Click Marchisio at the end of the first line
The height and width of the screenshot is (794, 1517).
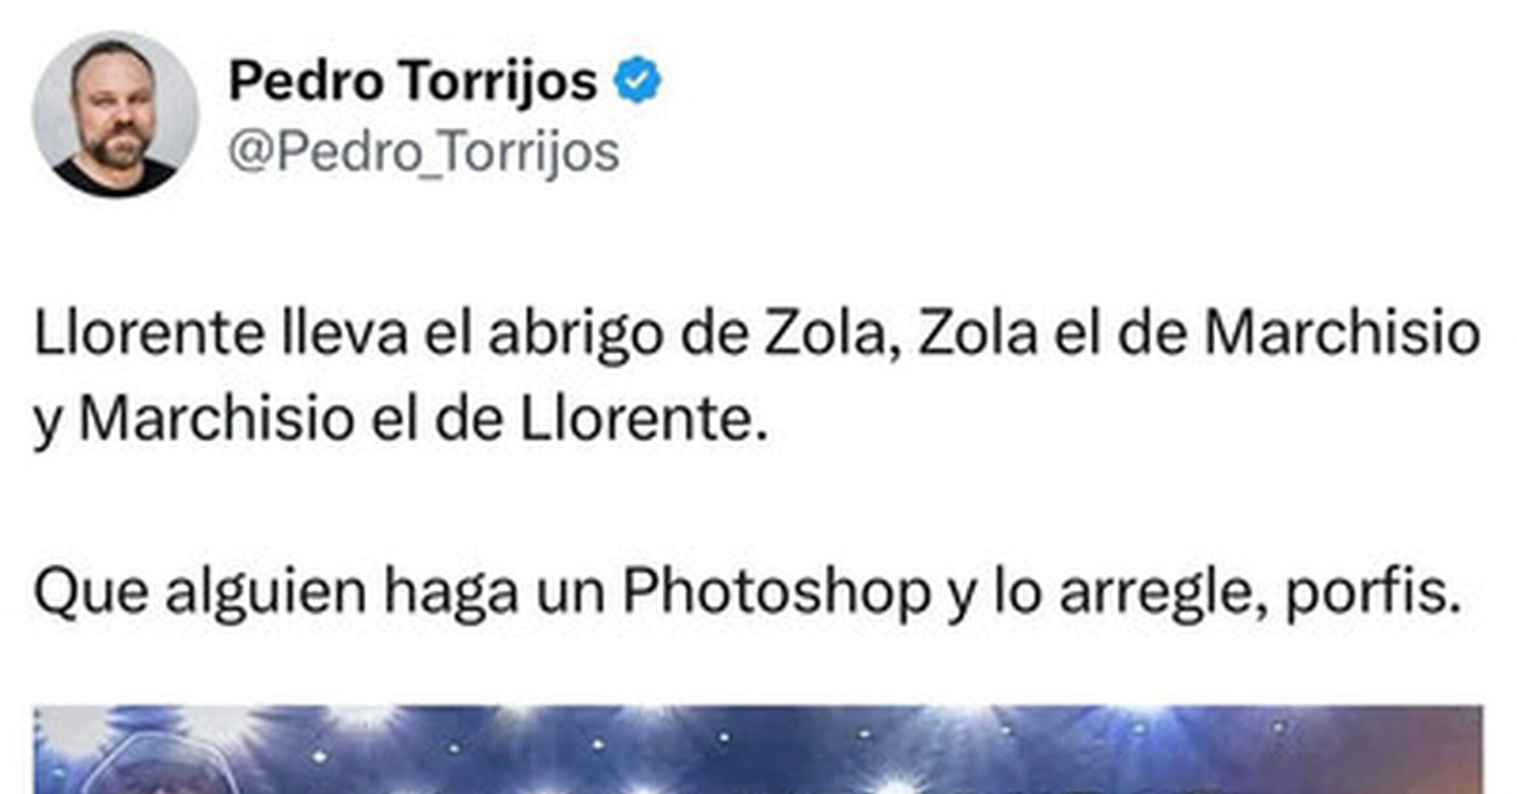[1342, 334]
